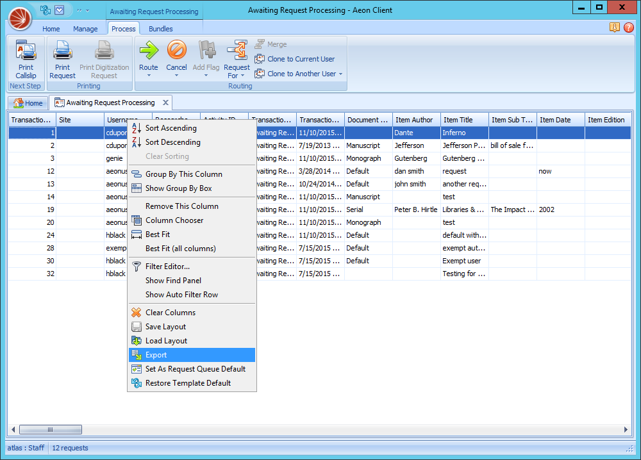Click the pushpin notification icon near top right
Screen dimensions: 641x460
pyautogui.click(x=615, y=28)
